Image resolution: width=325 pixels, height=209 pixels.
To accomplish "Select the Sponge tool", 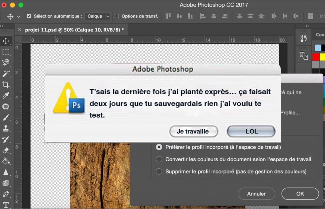I will 6,183.
